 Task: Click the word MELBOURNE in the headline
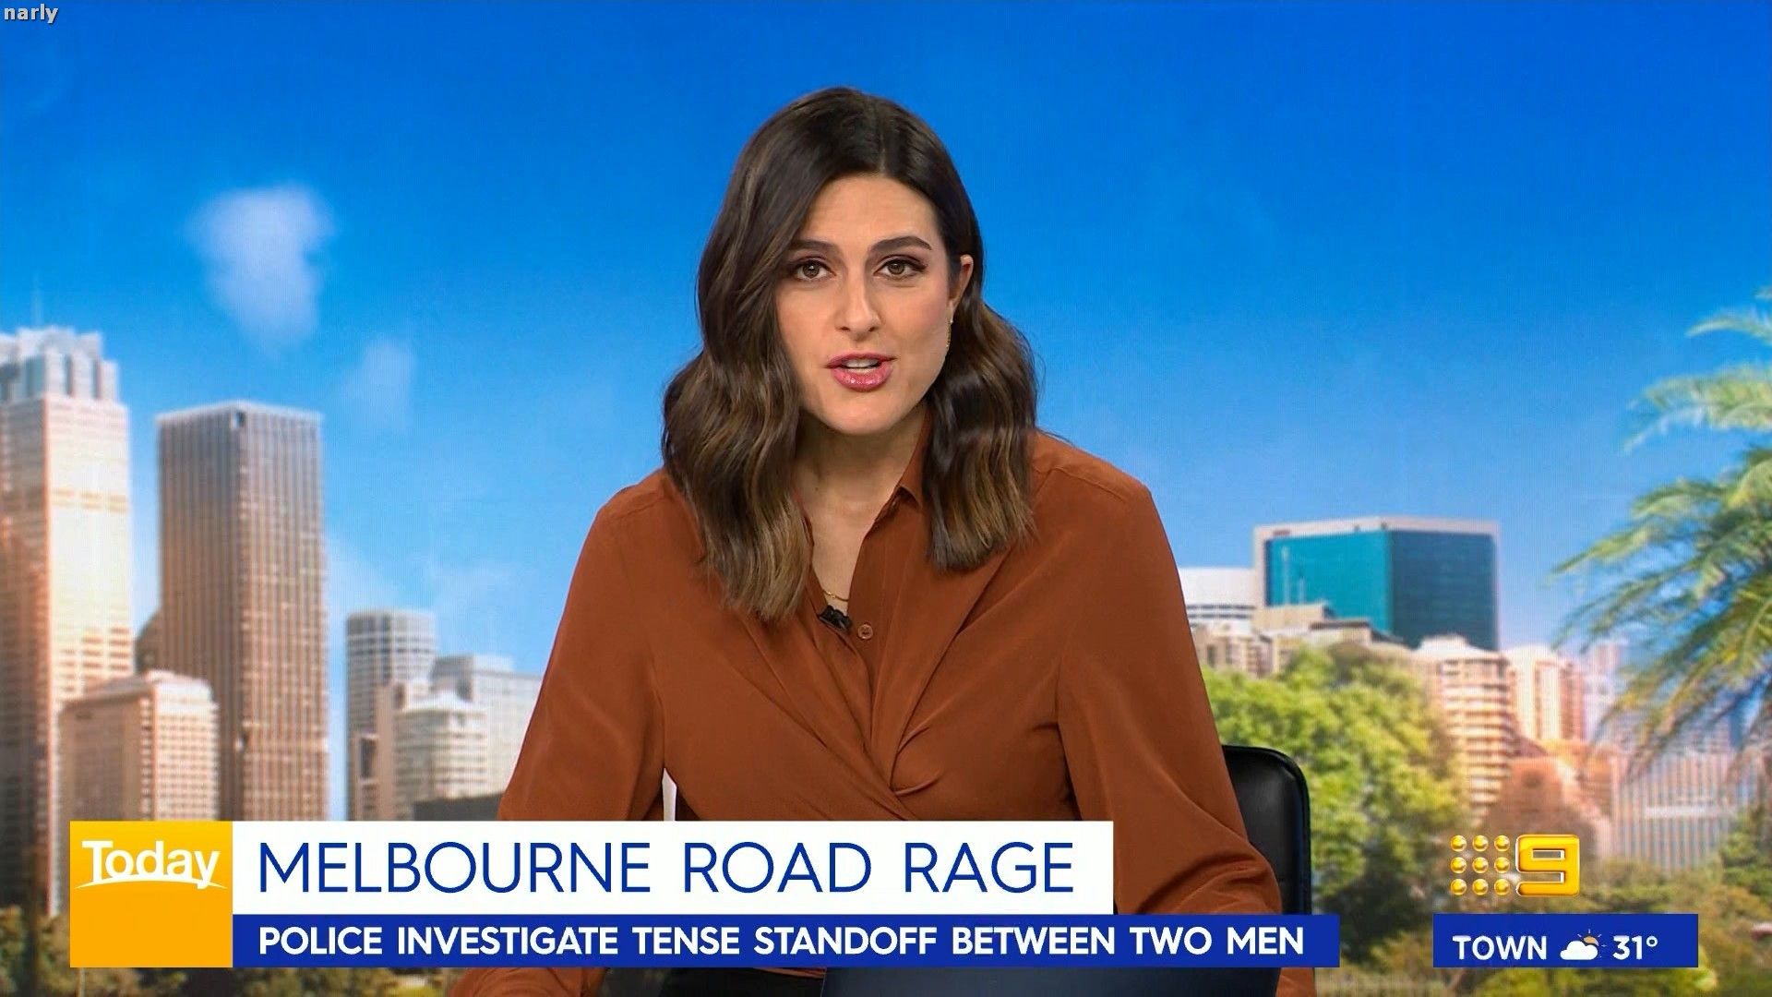[x=454, y=866]
